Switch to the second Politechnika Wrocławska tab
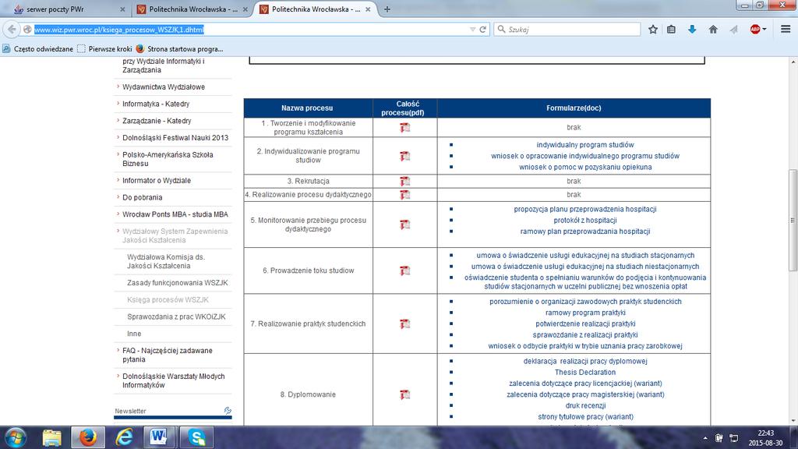The height and width of the screenshot is (449, 798). (x=192, y=9)
